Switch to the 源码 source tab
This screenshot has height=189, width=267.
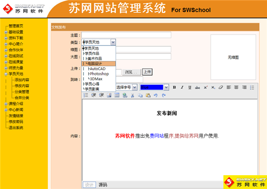point(103,185)
